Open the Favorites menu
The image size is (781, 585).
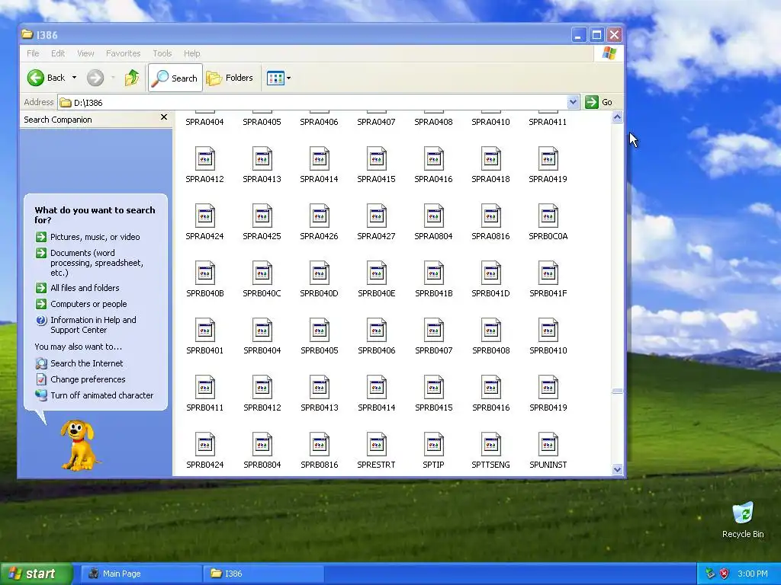click(123, 53)
